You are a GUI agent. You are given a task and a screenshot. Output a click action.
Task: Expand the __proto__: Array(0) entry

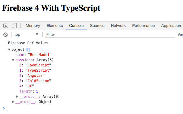tap(17, 96)
